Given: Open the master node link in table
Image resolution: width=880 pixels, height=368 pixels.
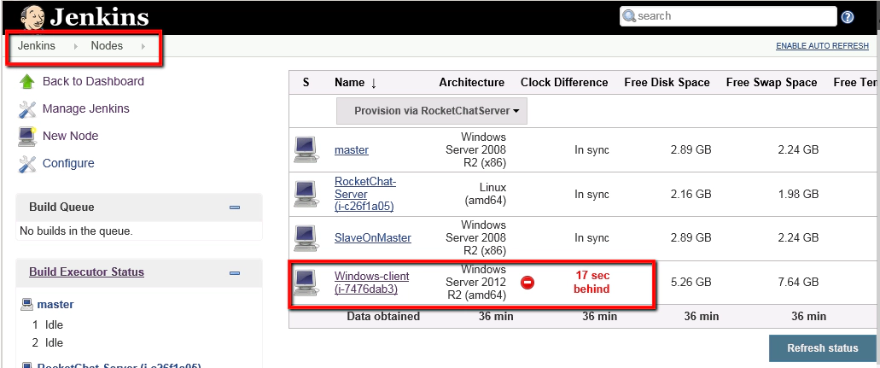Looking at the screenshot, I should (x=352, y=150).
